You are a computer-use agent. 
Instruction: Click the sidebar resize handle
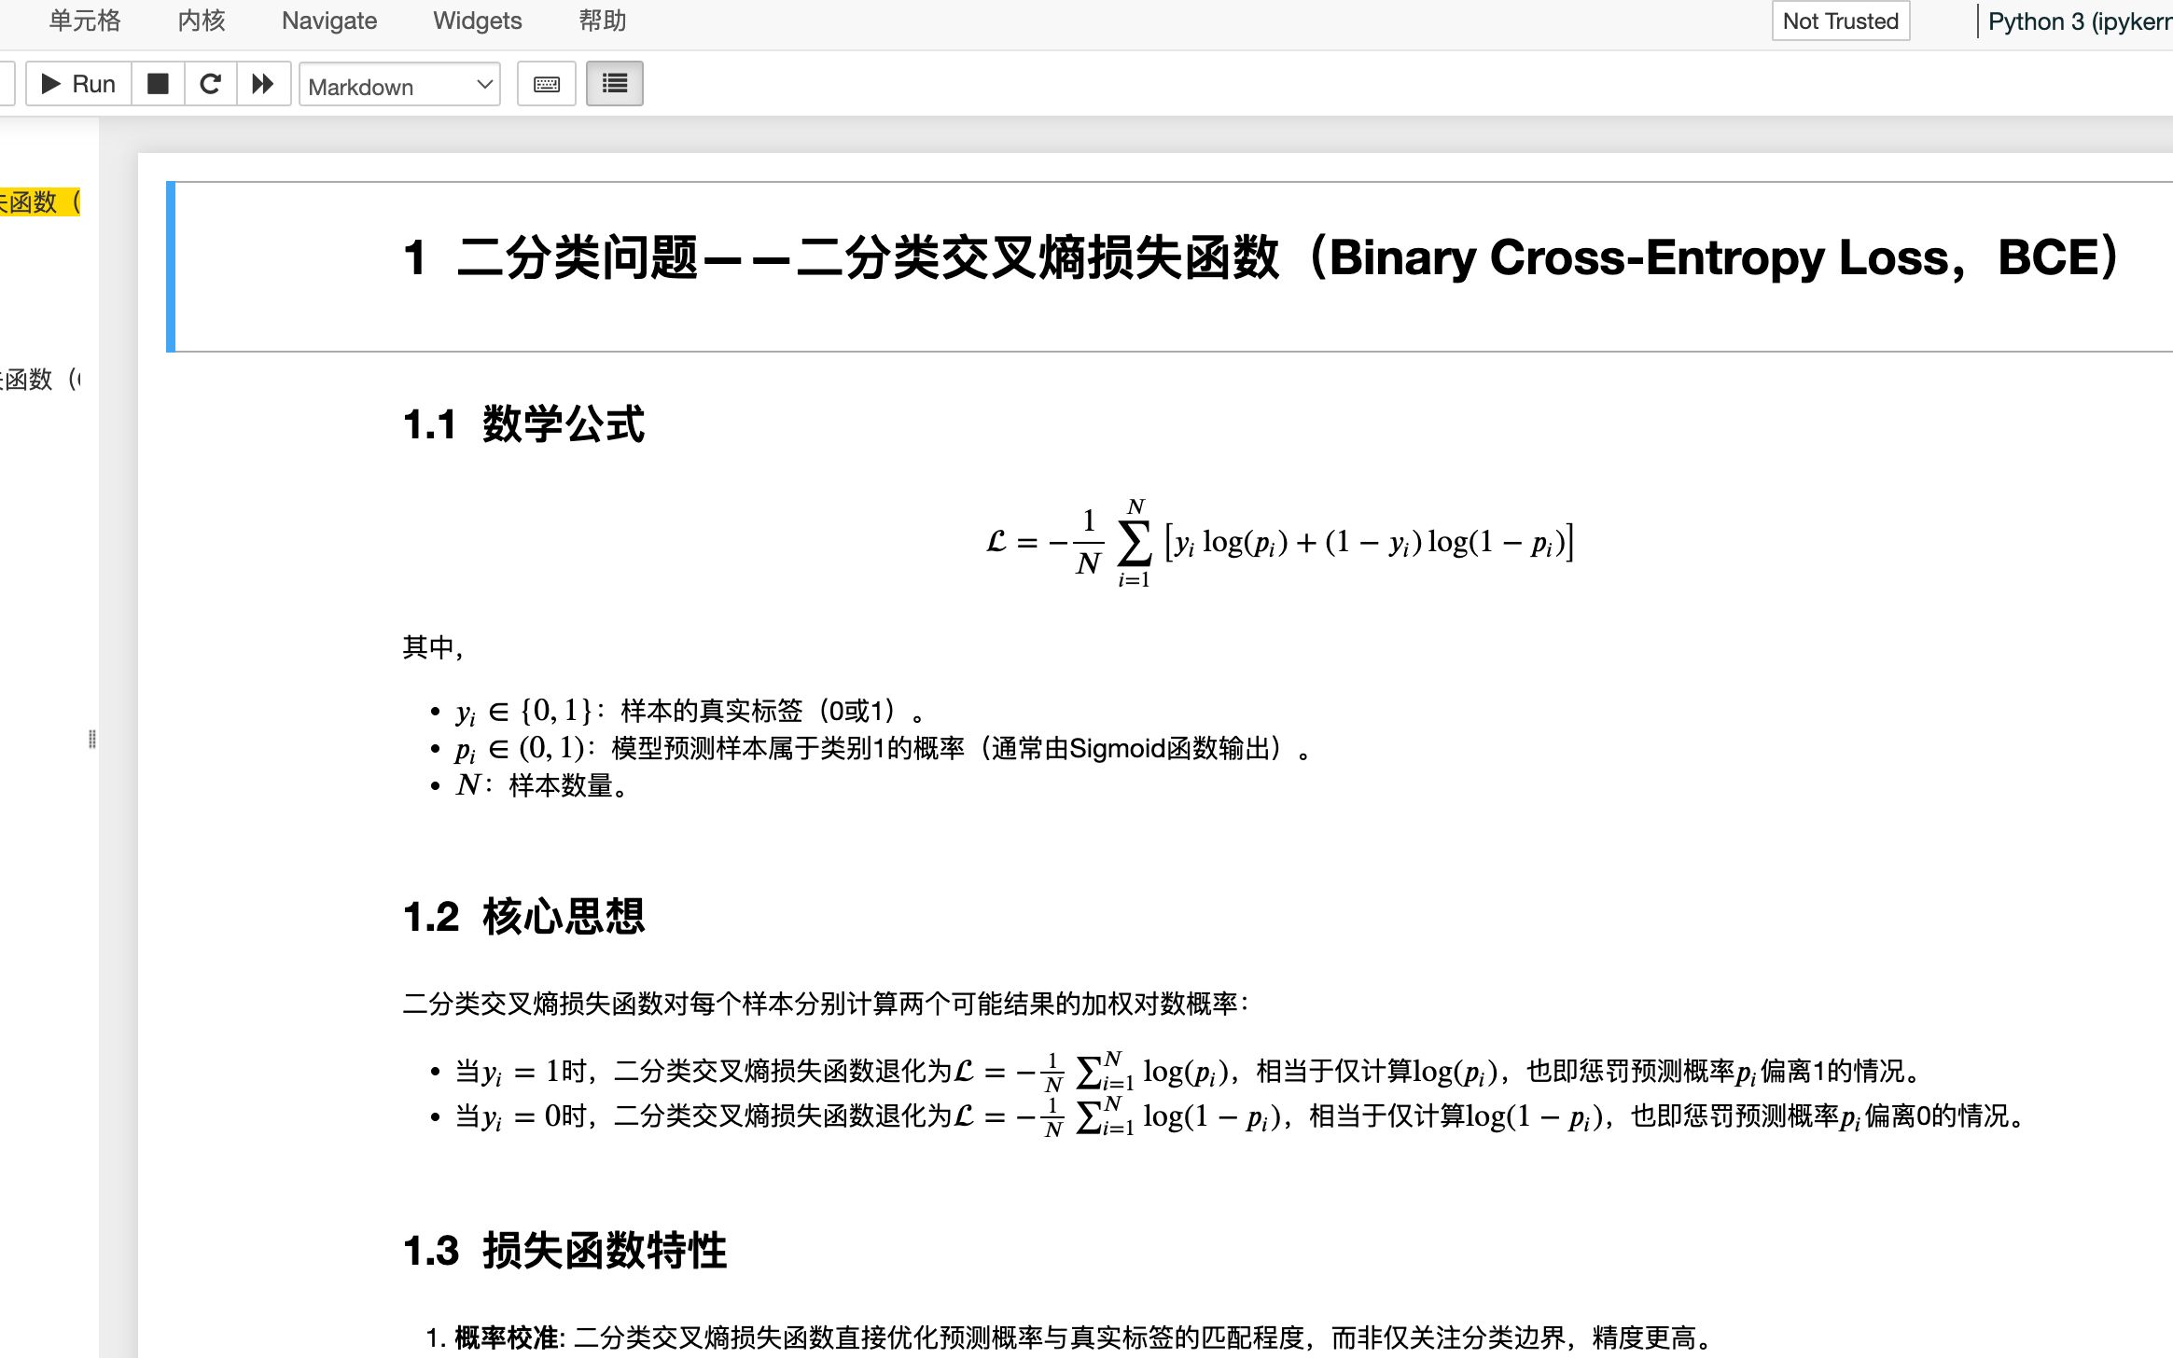pyautogui.click(x=91, y=739)
